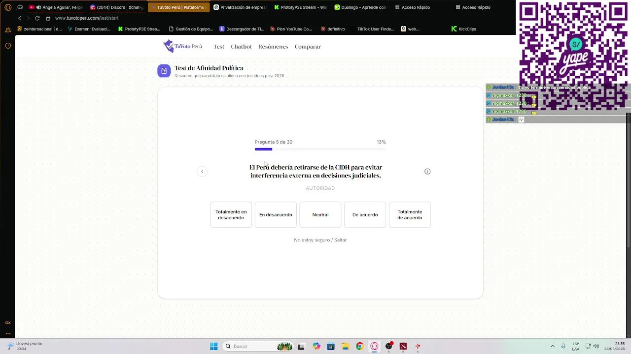Open Plan YouTube Co... bookmark
Viewport: 631px width, 354px height.
point(291,29)
